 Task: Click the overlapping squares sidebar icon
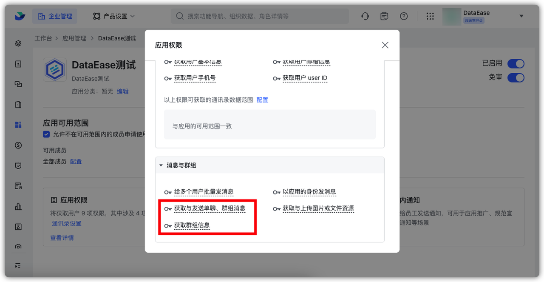18,84
